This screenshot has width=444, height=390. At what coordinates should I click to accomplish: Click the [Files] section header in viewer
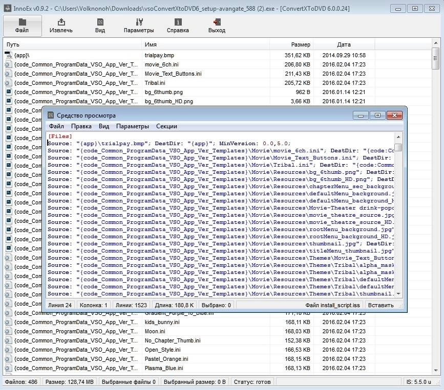pos(60,136)
